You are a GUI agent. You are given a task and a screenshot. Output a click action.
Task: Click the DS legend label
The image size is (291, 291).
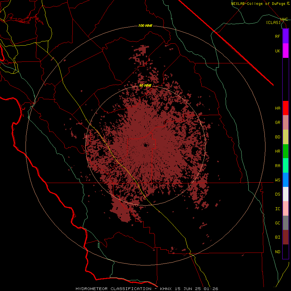[277, 194]
